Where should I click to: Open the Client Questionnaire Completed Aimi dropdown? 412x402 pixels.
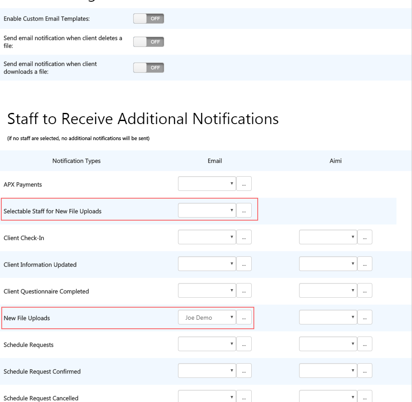point(328,290)
